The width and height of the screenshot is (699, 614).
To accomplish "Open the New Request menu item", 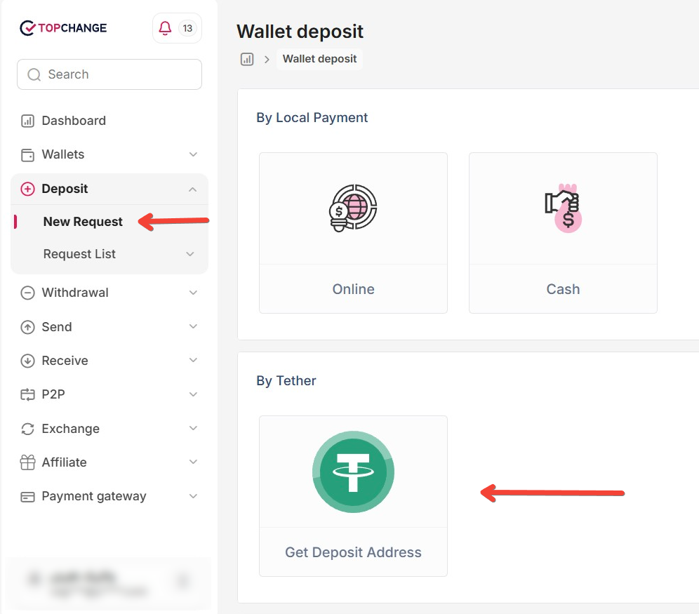I will click(83, 222).
